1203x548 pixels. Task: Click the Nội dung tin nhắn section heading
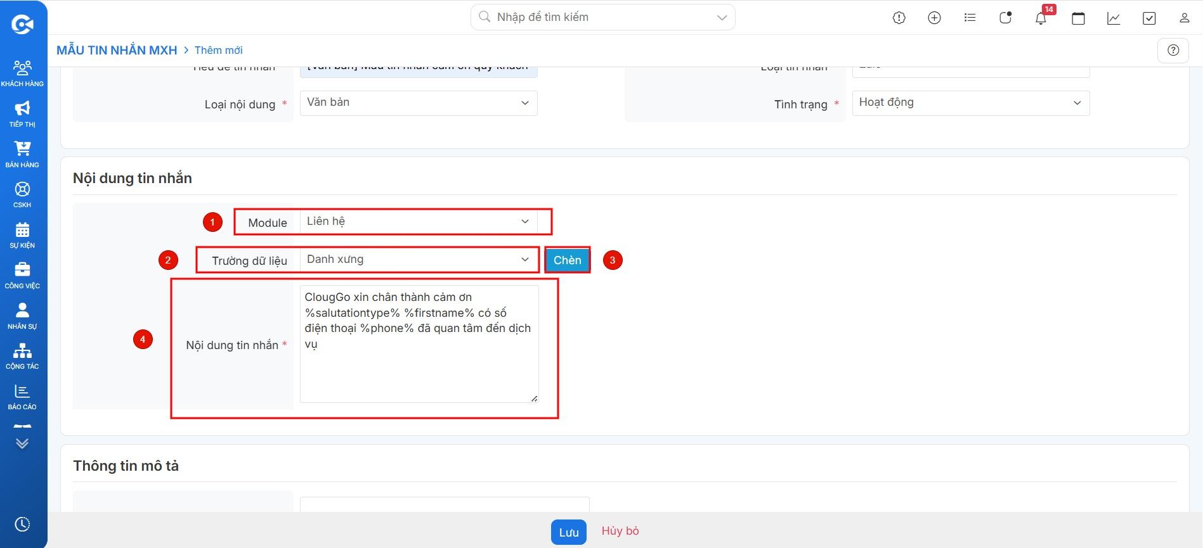(x=133, y=178)
